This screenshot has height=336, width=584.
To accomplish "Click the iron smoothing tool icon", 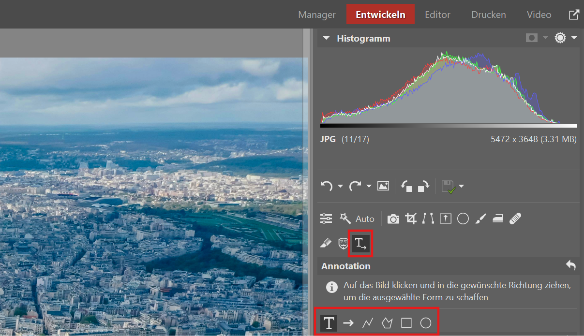I will 497,219.
